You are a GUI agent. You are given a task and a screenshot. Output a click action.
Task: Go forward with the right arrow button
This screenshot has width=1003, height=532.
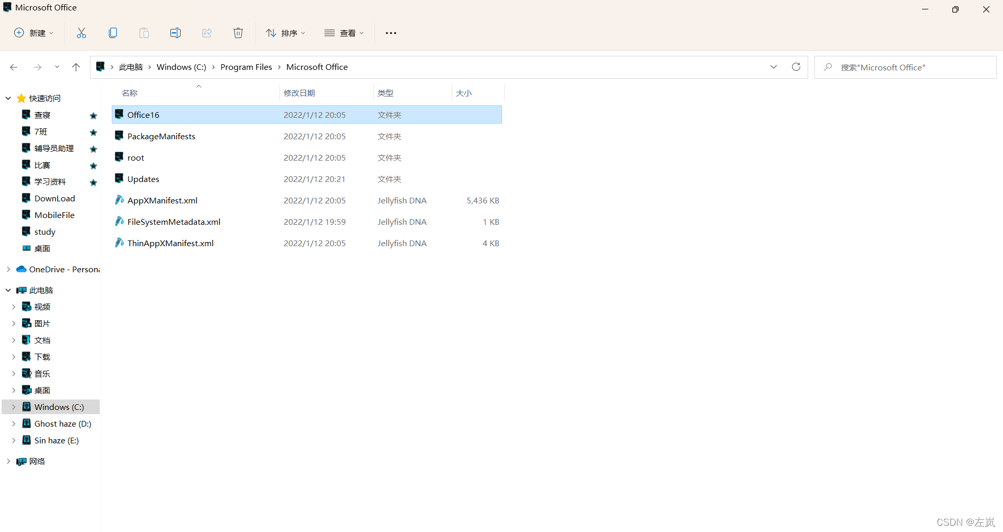(38, 67)
